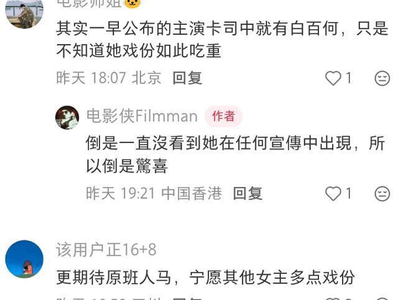The height and width of the screenshot is (300, 398).
Task: Tap the 作者 author badge
Action: [x=223, y=116]
